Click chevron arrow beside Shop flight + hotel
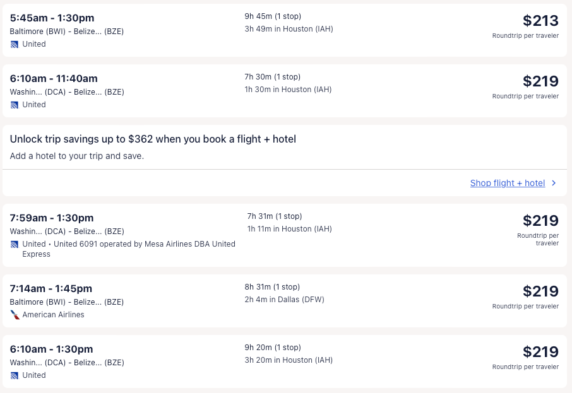This screenshot has height=393, width=572. coord(554,184)
